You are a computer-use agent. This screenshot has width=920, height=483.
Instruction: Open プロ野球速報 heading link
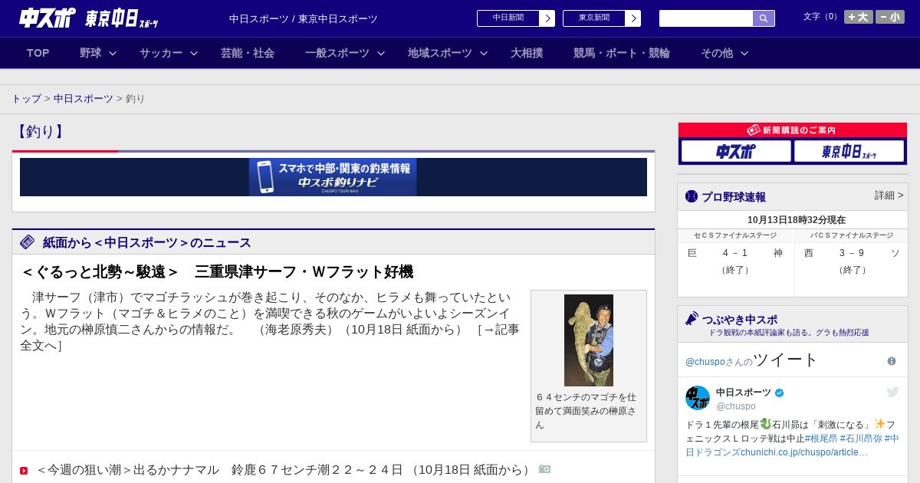pyautogui.click(x=734, y=197)
